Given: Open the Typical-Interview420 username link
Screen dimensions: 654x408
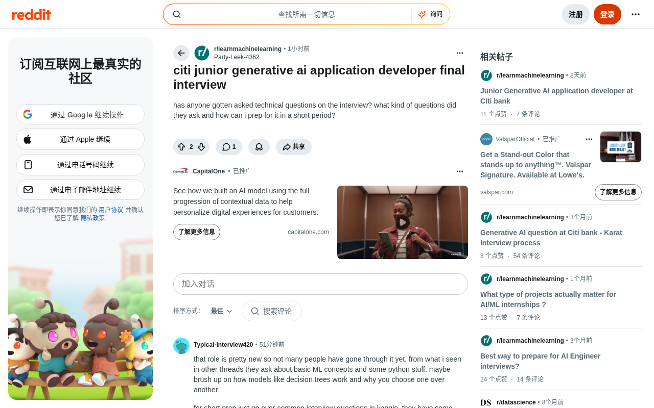Looking at the screenshot, I should tap(223, 345).
